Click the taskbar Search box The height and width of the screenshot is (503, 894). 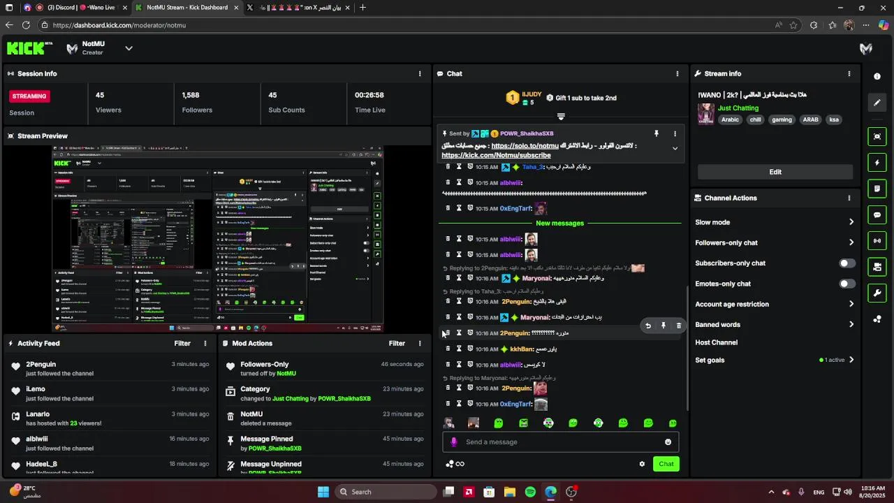click(x=385, y=492)
